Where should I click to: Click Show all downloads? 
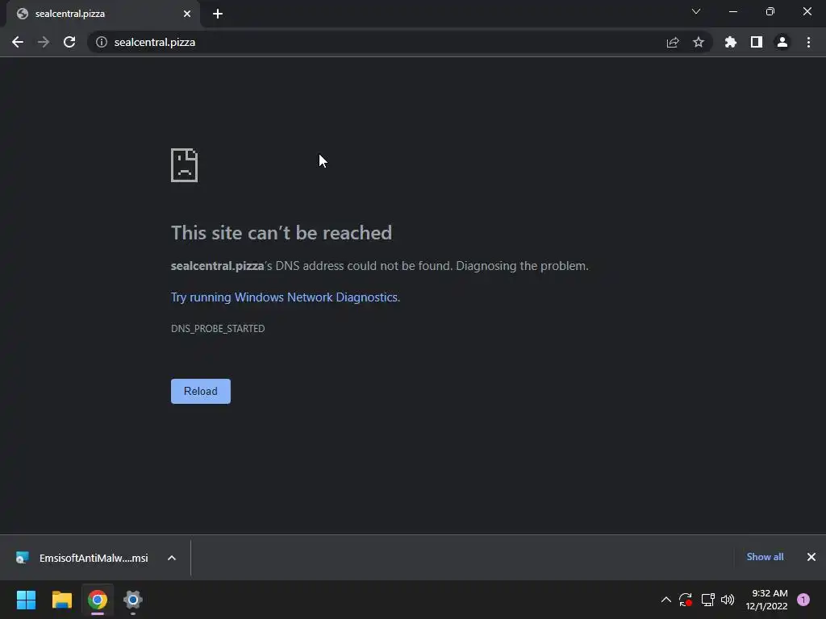click(x=765, y=557)
